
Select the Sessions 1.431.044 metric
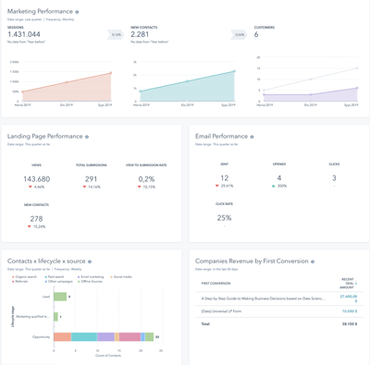point(24,34)
